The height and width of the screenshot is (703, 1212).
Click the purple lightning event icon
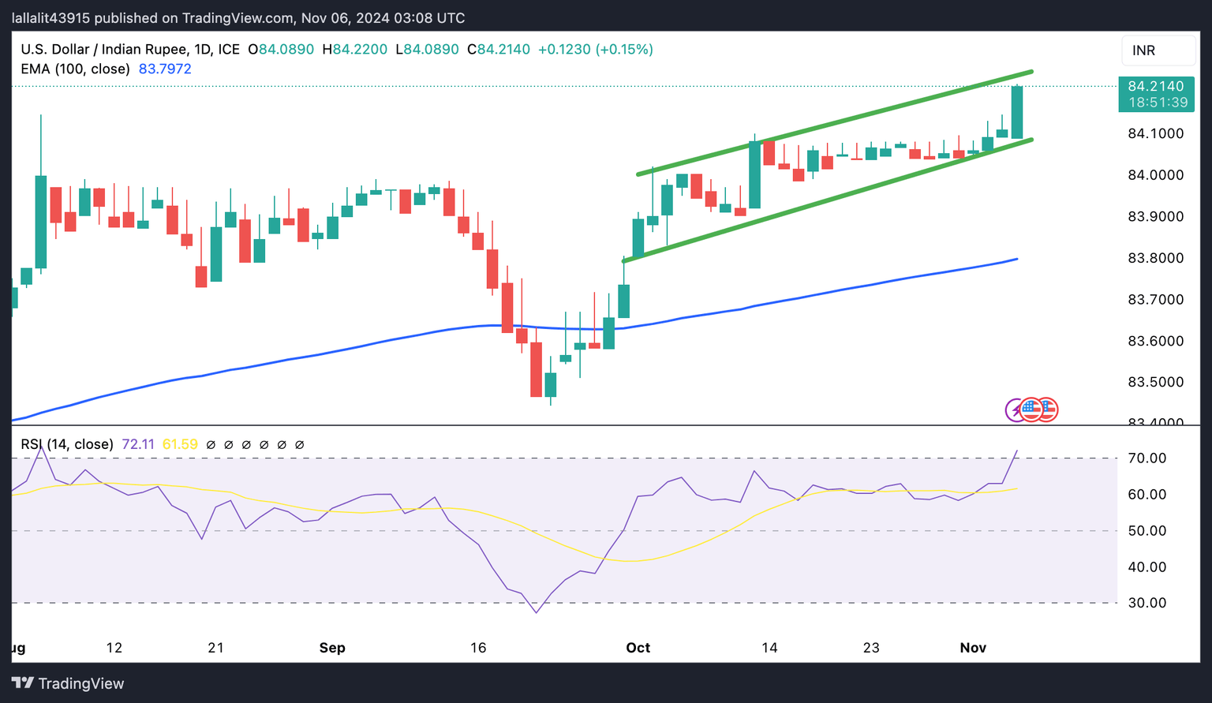click(x=1016, y=409)
